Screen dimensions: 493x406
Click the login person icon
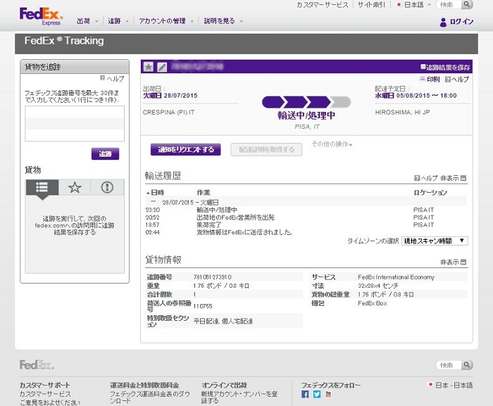click(443, 23)
